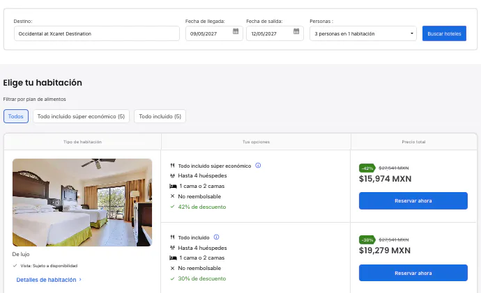Click the -30% discount badge
Viewport: 481px width, 293px height.
(x=367, y=239)
